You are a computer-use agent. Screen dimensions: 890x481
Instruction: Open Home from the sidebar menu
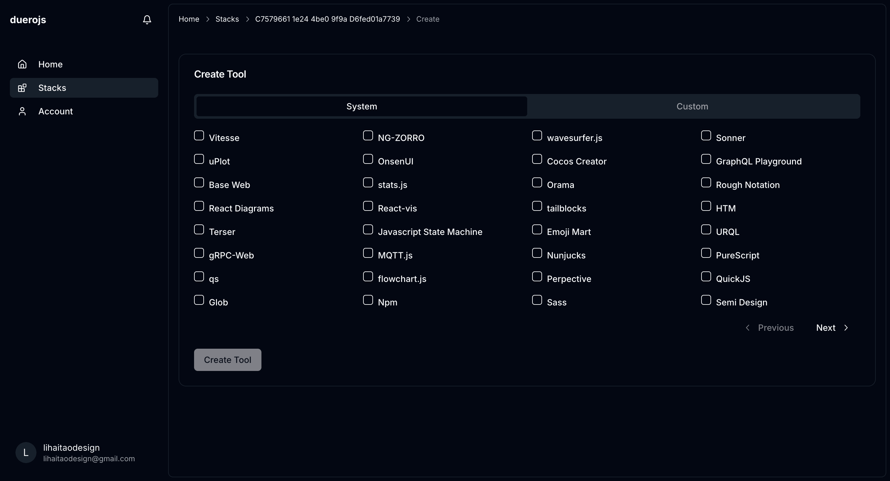[x=84, y=64]
